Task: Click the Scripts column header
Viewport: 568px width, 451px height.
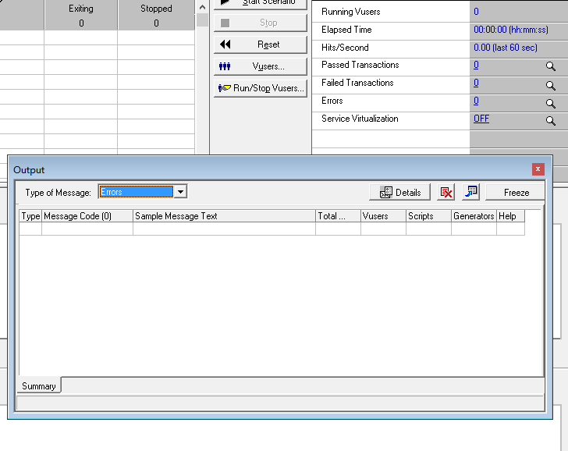Action: click(428, 216)
